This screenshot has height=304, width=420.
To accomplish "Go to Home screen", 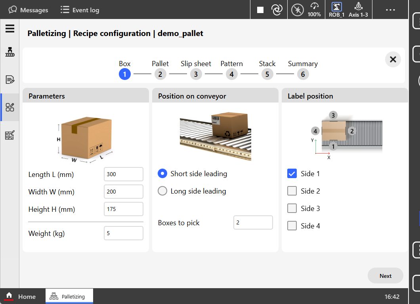I will tap(21, 296).
